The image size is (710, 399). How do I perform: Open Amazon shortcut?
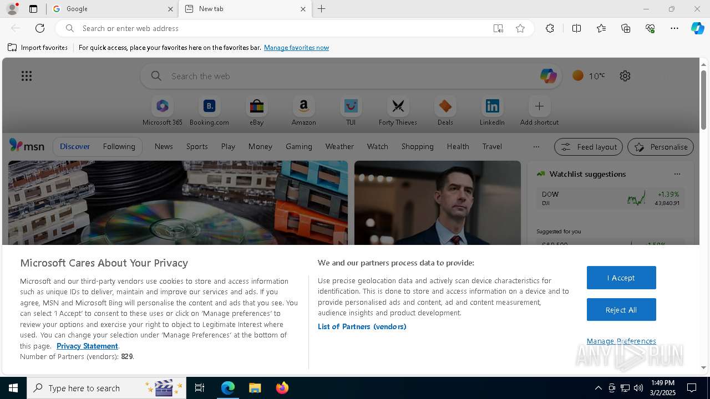(x=303, y=111)
